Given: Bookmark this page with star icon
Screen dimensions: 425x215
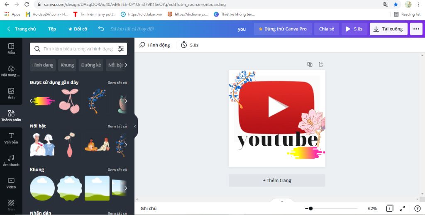Looking at the screenshot, I should click(396, 4).
